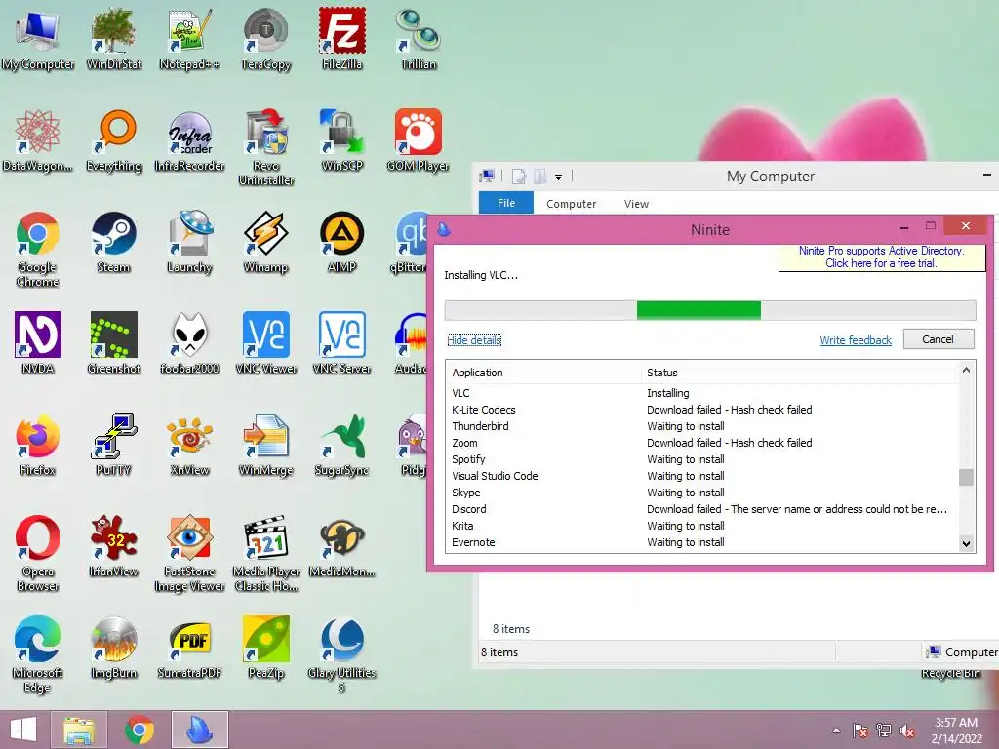The width and height of the screenshot is (999, 749).
Task: Switch to Computer tab in My Computer
Action: tap(571, 204)
